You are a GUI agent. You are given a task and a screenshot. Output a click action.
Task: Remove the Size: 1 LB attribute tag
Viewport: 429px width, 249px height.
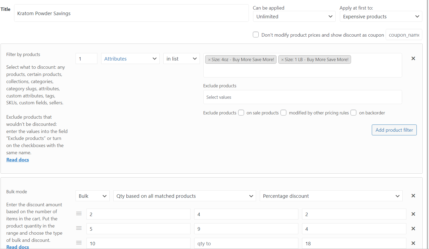[x=282, y=60]
